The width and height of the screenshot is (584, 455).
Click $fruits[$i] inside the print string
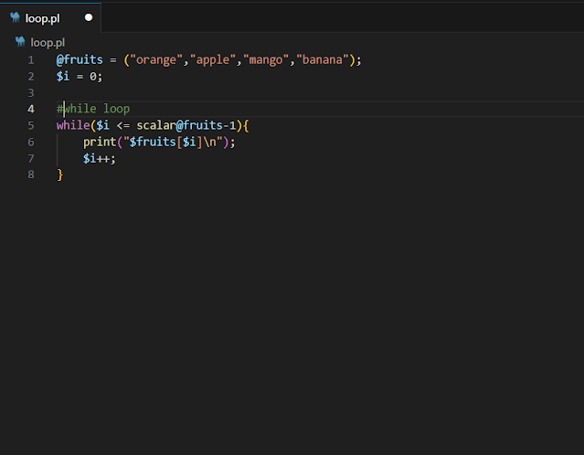(x=165, y=142)
